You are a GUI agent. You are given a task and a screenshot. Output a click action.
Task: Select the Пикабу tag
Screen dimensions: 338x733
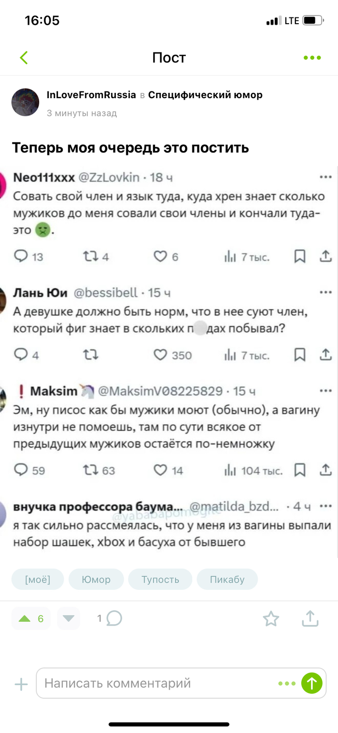coord(227,579)
